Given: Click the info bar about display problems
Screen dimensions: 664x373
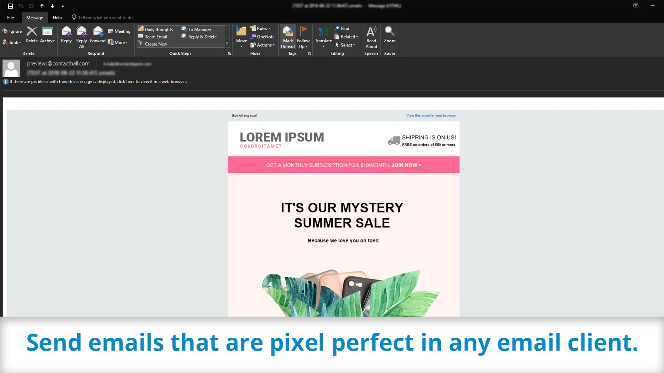Looking at the screenshot, I should [x=98, y=82].
